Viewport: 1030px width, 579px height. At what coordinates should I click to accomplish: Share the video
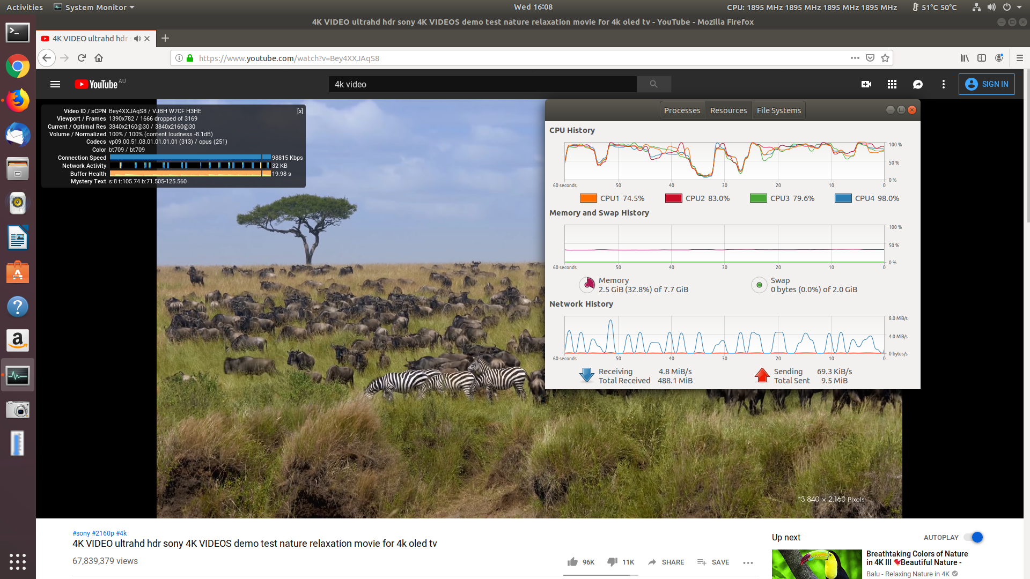[666, 562]
